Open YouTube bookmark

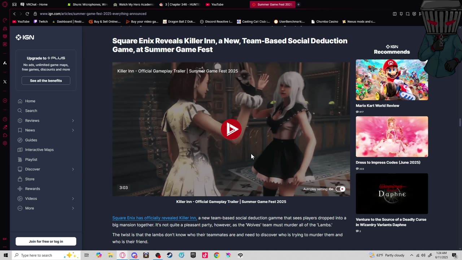21,22
